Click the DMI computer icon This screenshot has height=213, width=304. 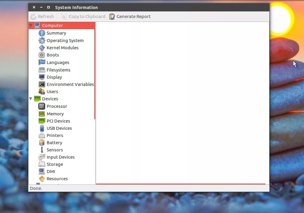pyautogui.click(x=42, y=172)
